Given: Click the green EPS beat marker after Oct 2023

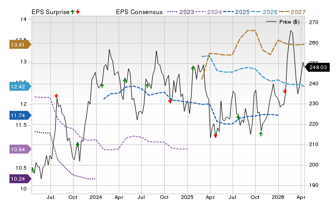Looking at the screenshot, I should [x=78, y=145].
